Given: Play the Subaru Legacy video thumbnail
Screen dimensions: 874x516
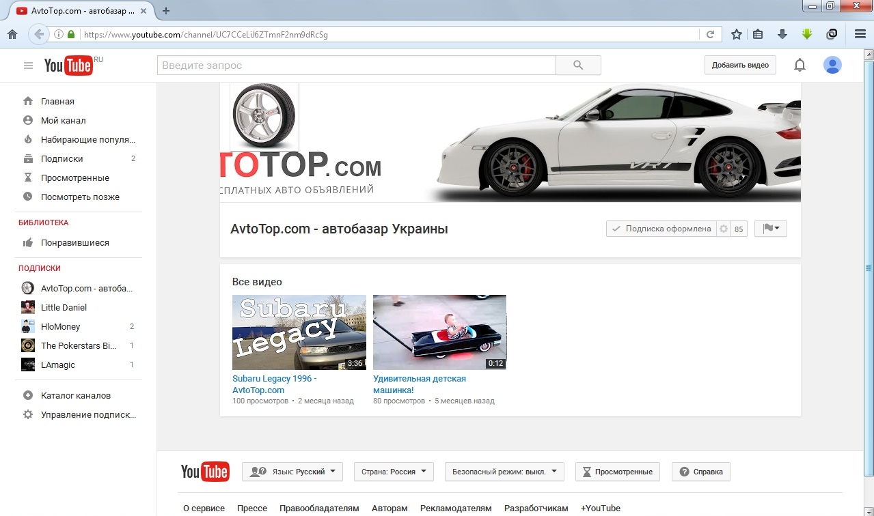Looking at the screenshot, I should click(299, 332).
